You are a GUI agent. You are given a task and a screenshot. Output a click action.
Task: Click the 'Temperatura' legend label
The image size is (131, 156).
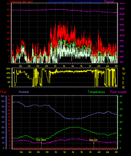(96, 92)
